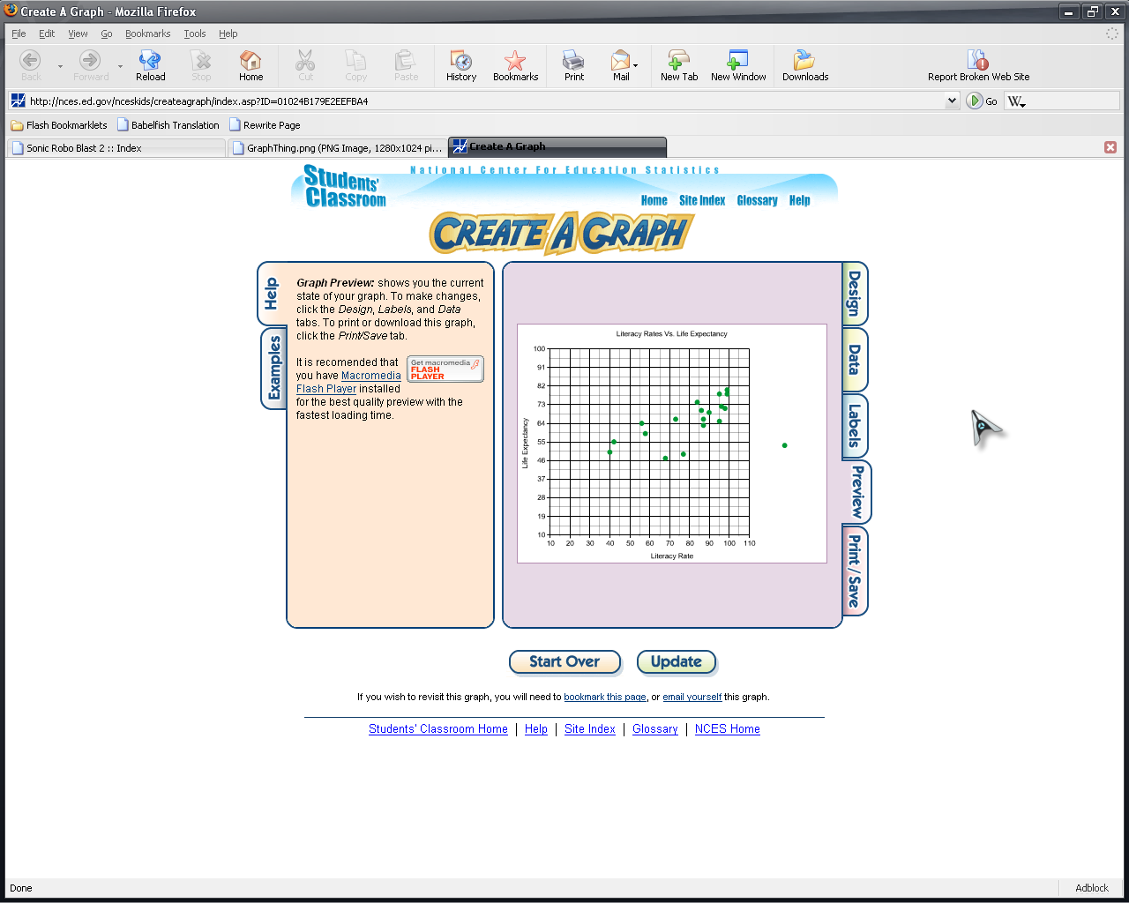
Task: Open the History toolbar icon
Action: pos(460,61)
